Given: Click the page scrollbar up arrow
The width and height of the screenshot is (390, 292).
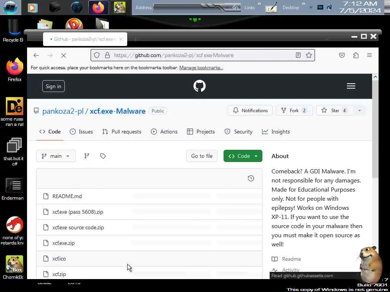Looking at the screenshot, I should coord(375,77).
